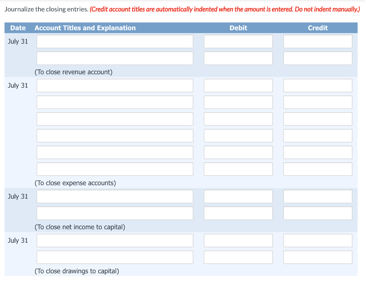Click the third credit field of the expense entry
Image resolution: width=365 pixels, height=299 pixels.
(318, 119)
